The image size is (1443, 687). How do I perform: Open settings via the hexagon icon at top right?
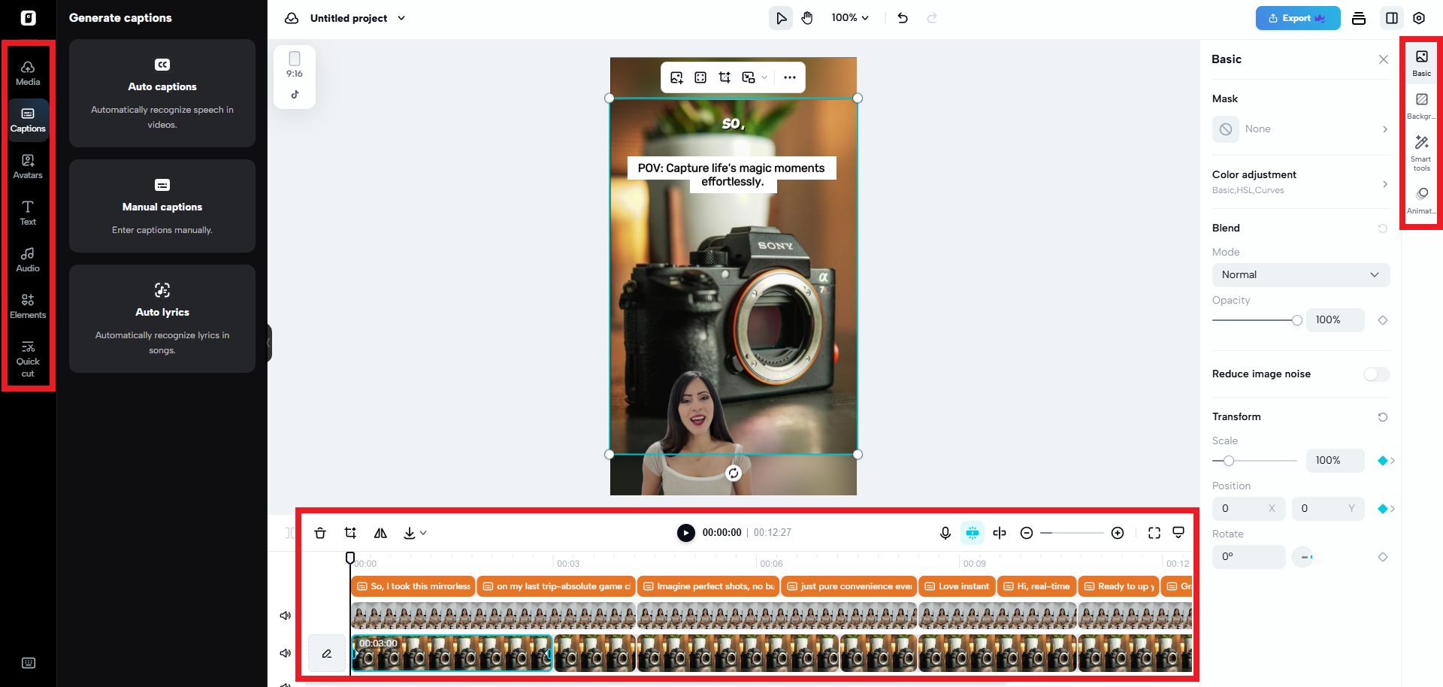(1419, 18)
